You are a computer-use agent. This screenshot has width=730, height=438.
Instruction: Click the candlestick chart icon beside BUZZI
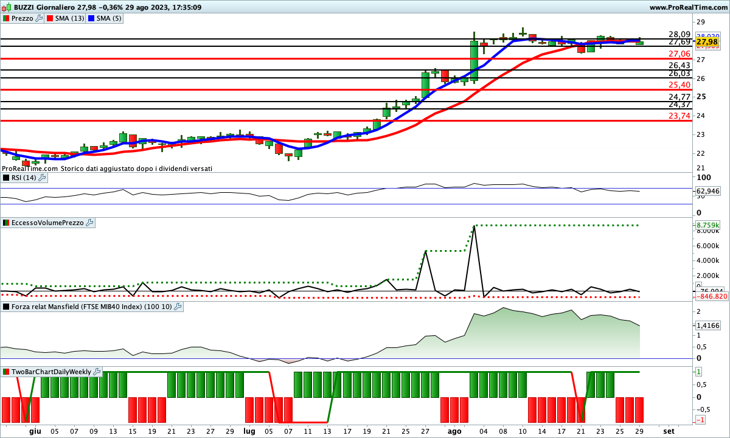coord(6,7)
